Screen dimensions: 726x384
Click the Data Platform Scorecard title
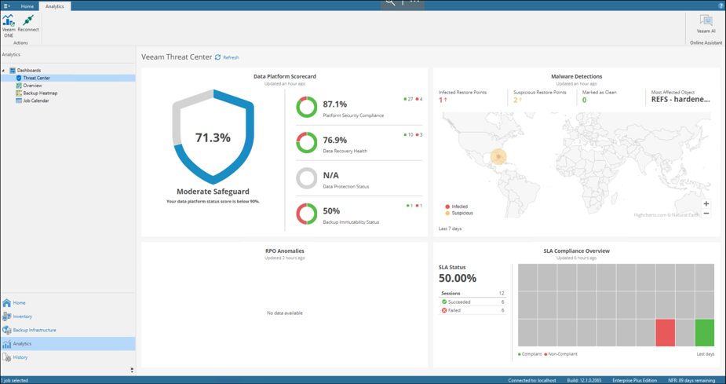click(x=285, y=76)
